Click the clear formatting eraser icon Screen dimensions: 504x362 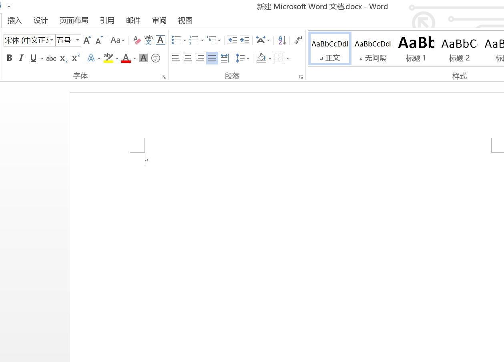(x=137, y=40)
